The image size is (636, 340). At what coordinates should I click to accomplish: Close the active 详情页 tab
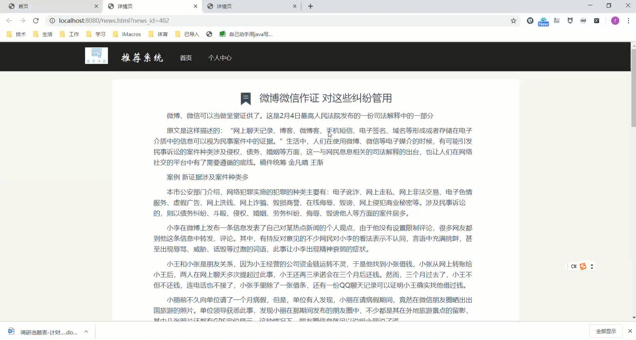[195, 6]
